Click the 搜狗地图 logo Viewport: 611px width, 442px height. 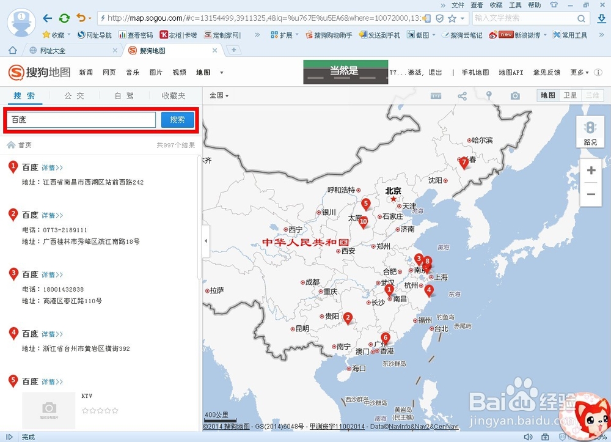[39, 72]
